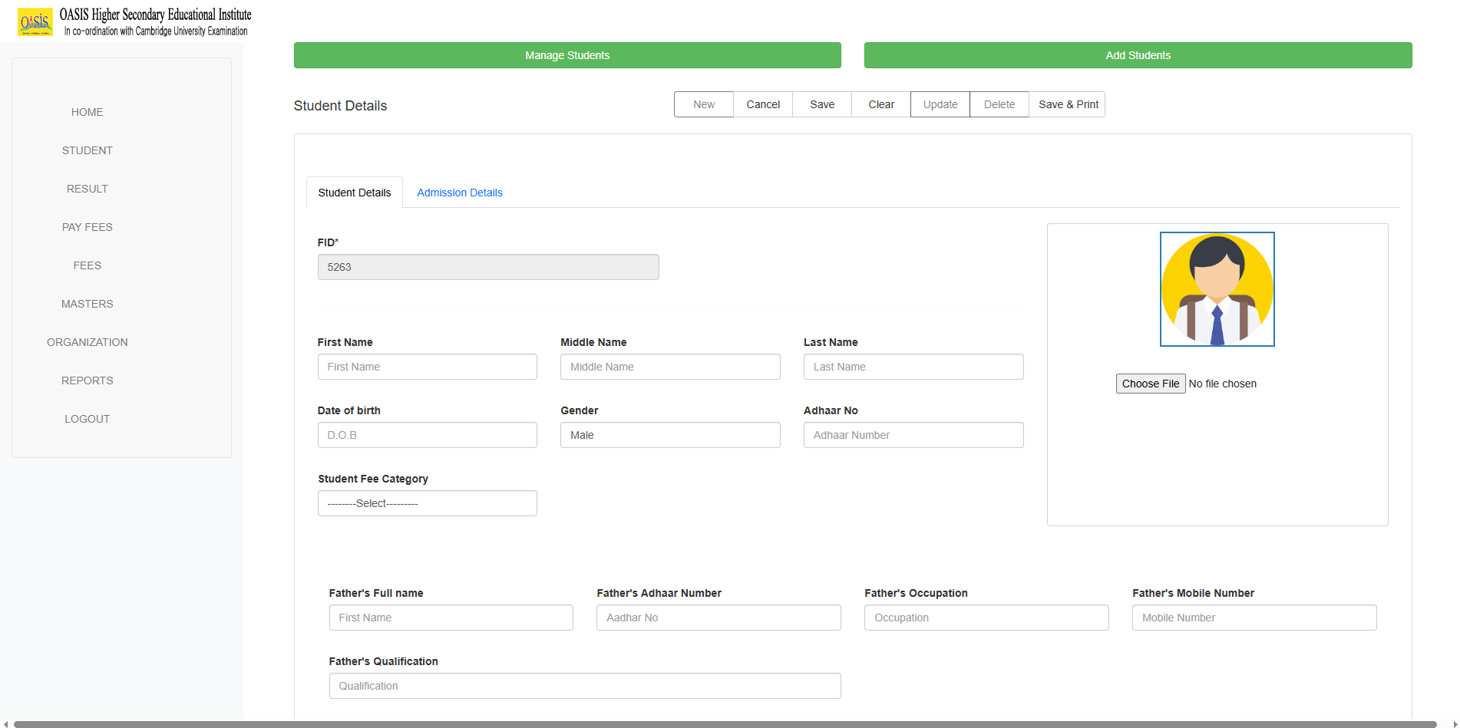The width and height of the screenshot is (1460, 728).
Task: Click the horizontal scrollbar at bottom
Action: pos(729,722)
